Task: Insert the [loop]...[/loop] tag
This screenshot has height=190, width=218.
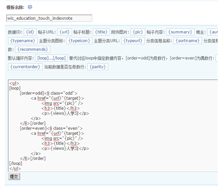Action: pyautogui.click(x=52, y=58)
